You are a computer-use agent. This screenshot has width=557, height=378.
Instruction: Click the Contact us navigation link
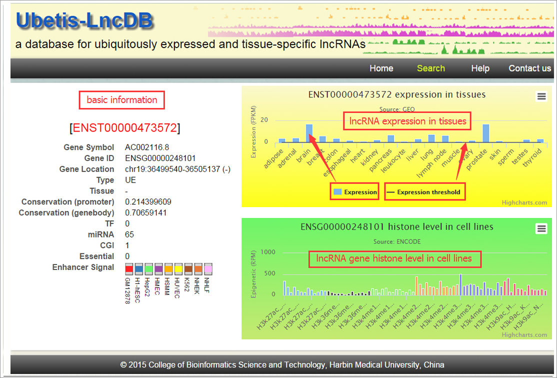point(529,68)
